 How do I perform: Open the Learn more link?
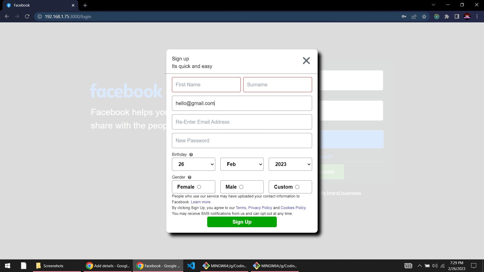click(201, 202)
